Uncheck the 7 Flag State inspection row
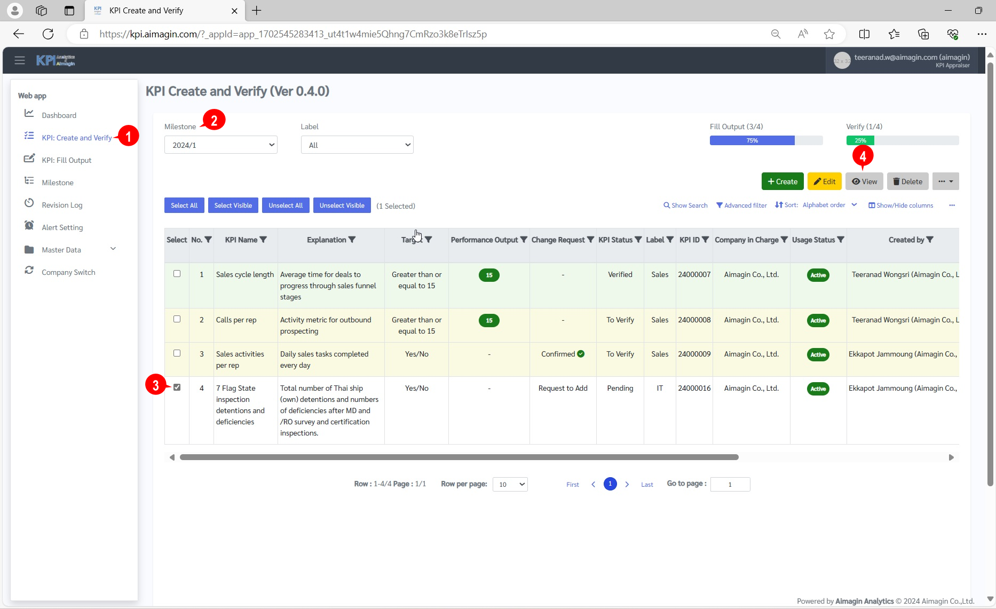Screen dimensions: 996x609 [177, 387]
